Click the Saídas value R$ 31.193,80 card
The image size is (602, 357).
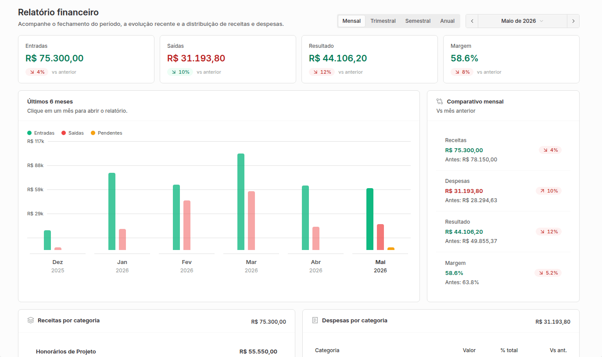click(x=196, y=58)
